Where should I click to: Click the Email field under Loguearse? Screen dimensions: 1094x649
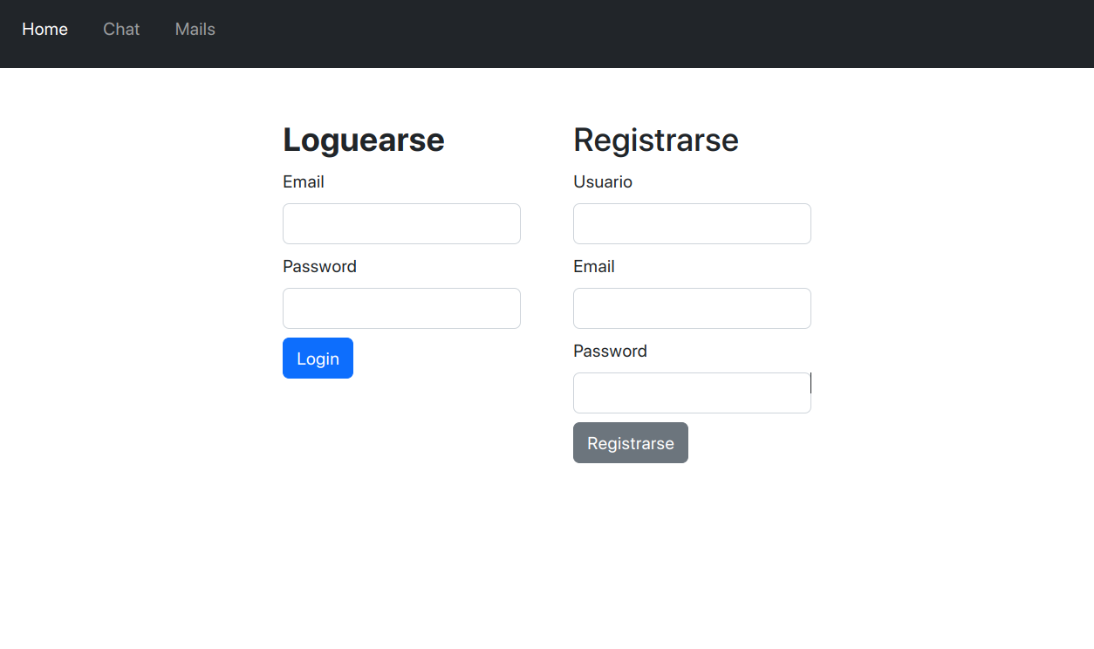coord(401,223)
